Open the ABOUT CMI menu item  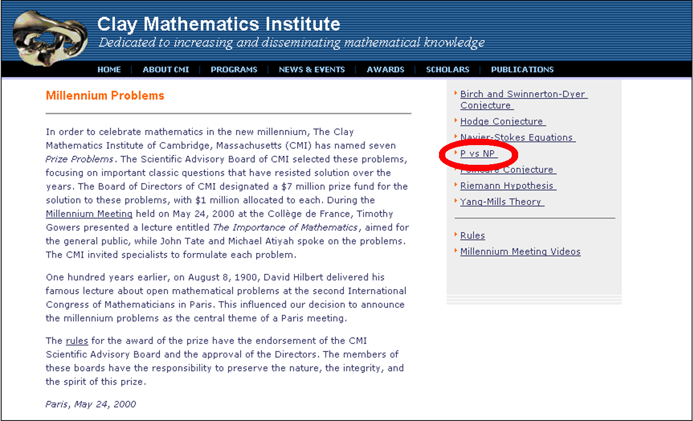[166, 70]
